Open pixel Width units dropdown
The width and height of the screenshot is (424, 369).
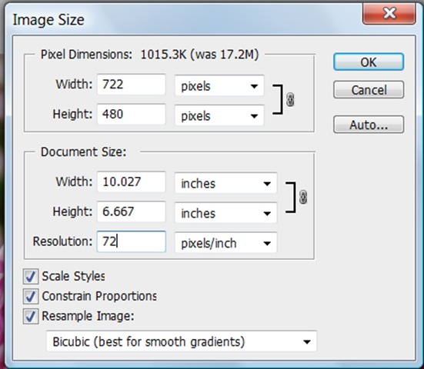click(x=219, y=86)
